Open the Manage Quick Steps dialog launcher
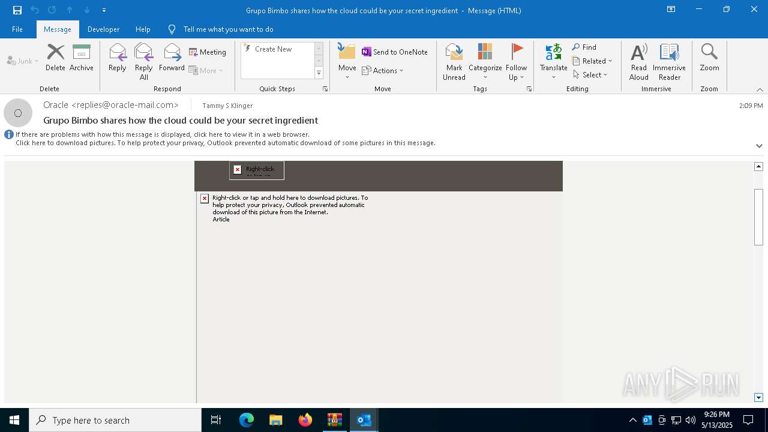 point(325,89)
